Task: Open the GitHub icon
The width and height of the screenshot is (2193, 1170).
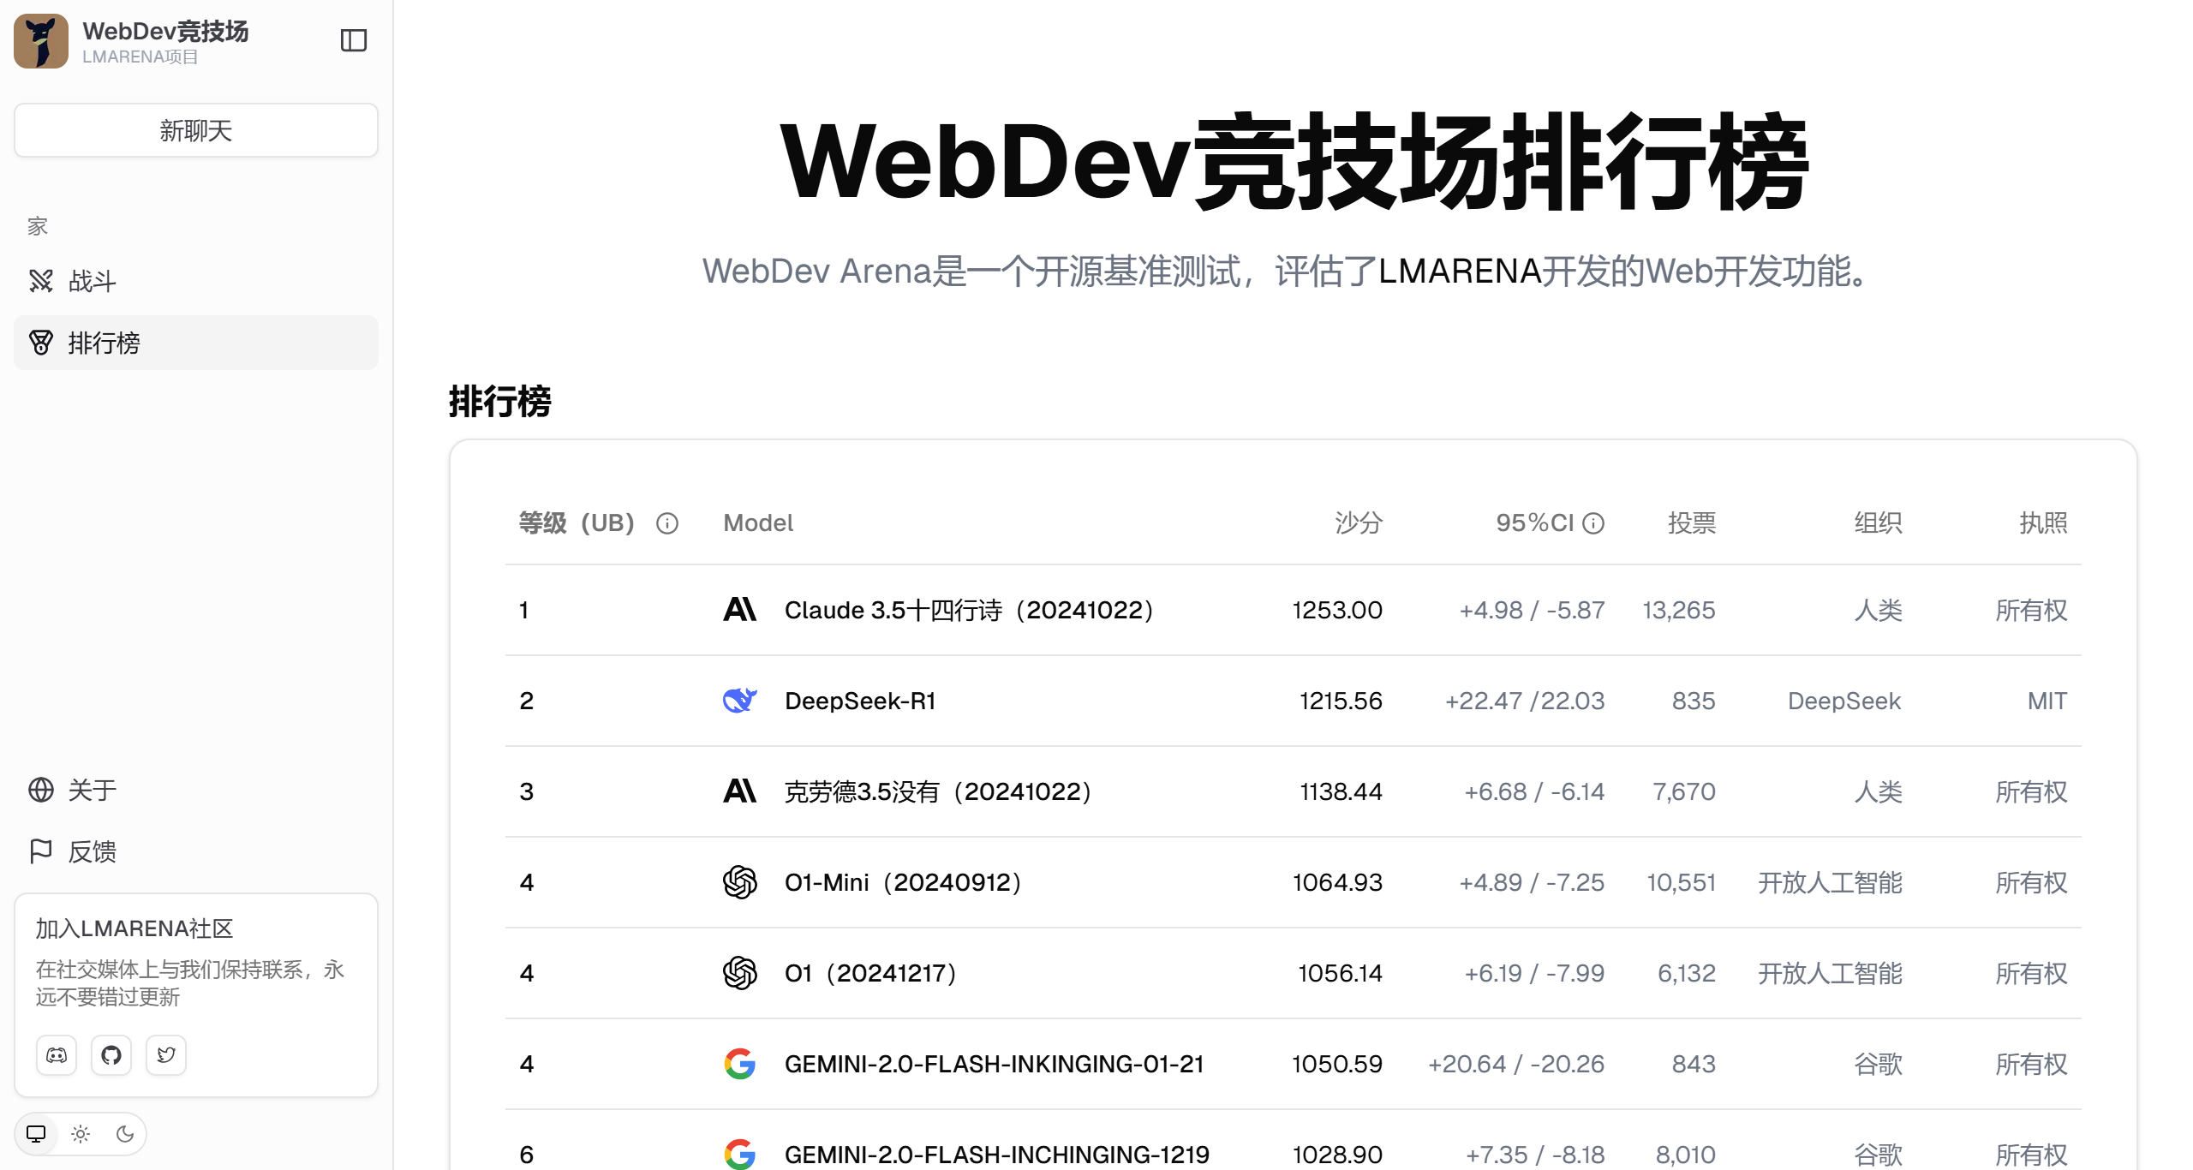Action: click(111, 1055)
